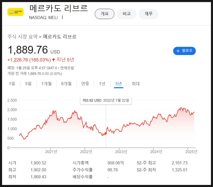This screenshot has width=213, height=187.
Task: Click the 2024년 axis label
Action: [156, 152]
